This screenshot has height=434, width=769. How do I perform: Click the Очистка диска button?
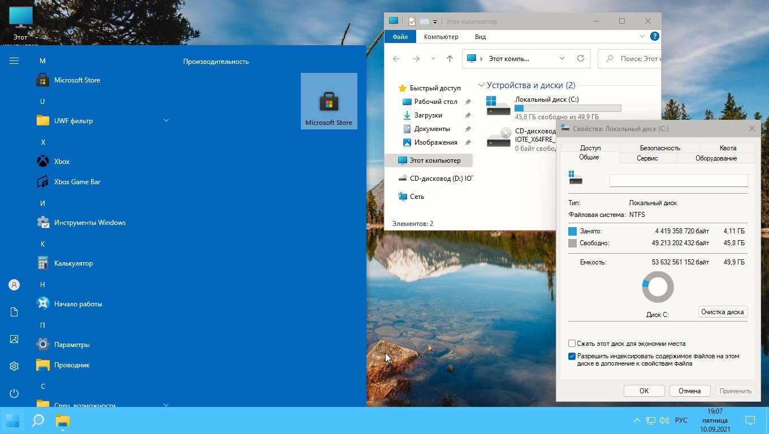(x=723, y=312)
